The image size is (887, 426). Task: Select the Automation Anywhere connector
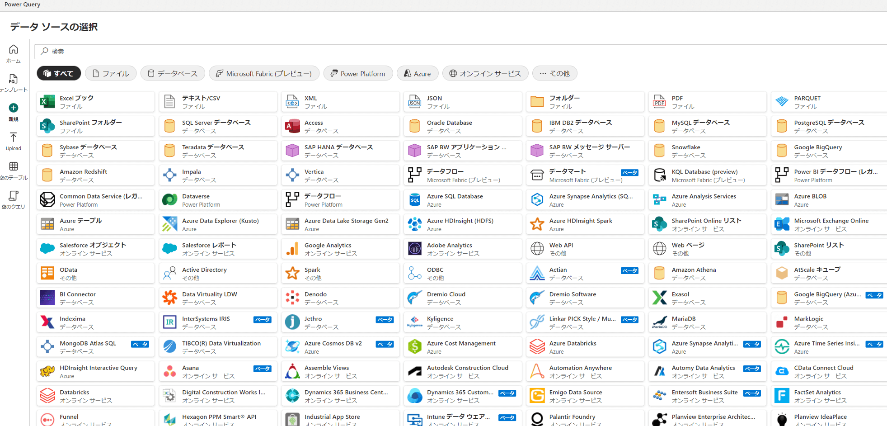585,371
